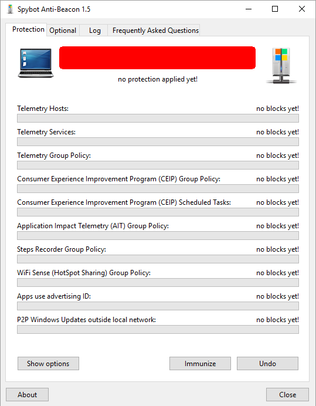Click the Undo button
Image resolution: width=316 pixels, height=406 pixels.
267,364
